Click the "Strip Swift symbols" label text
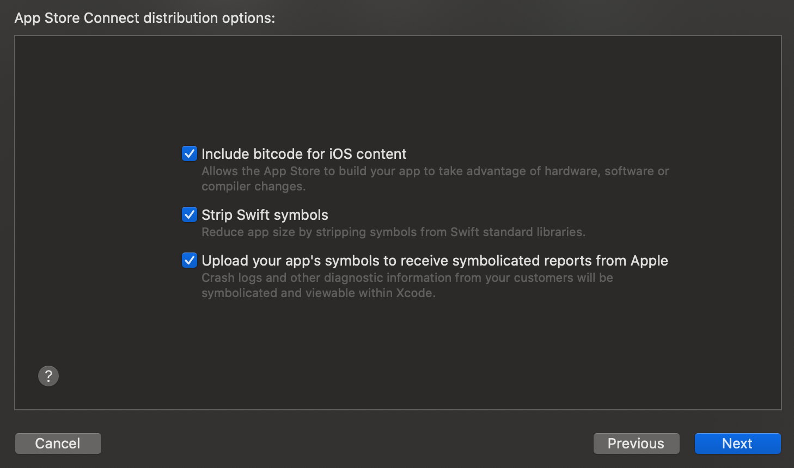 click(265, 215)
